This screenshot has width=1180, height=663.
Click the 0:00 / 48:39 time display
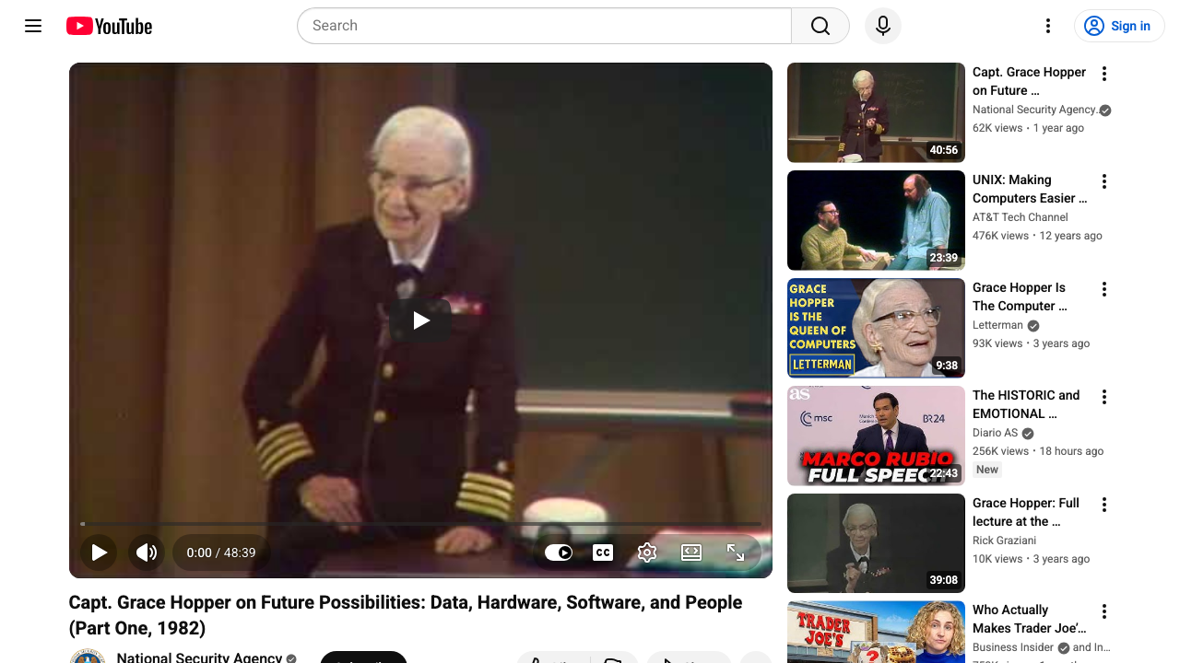click(x=221, y=552)
